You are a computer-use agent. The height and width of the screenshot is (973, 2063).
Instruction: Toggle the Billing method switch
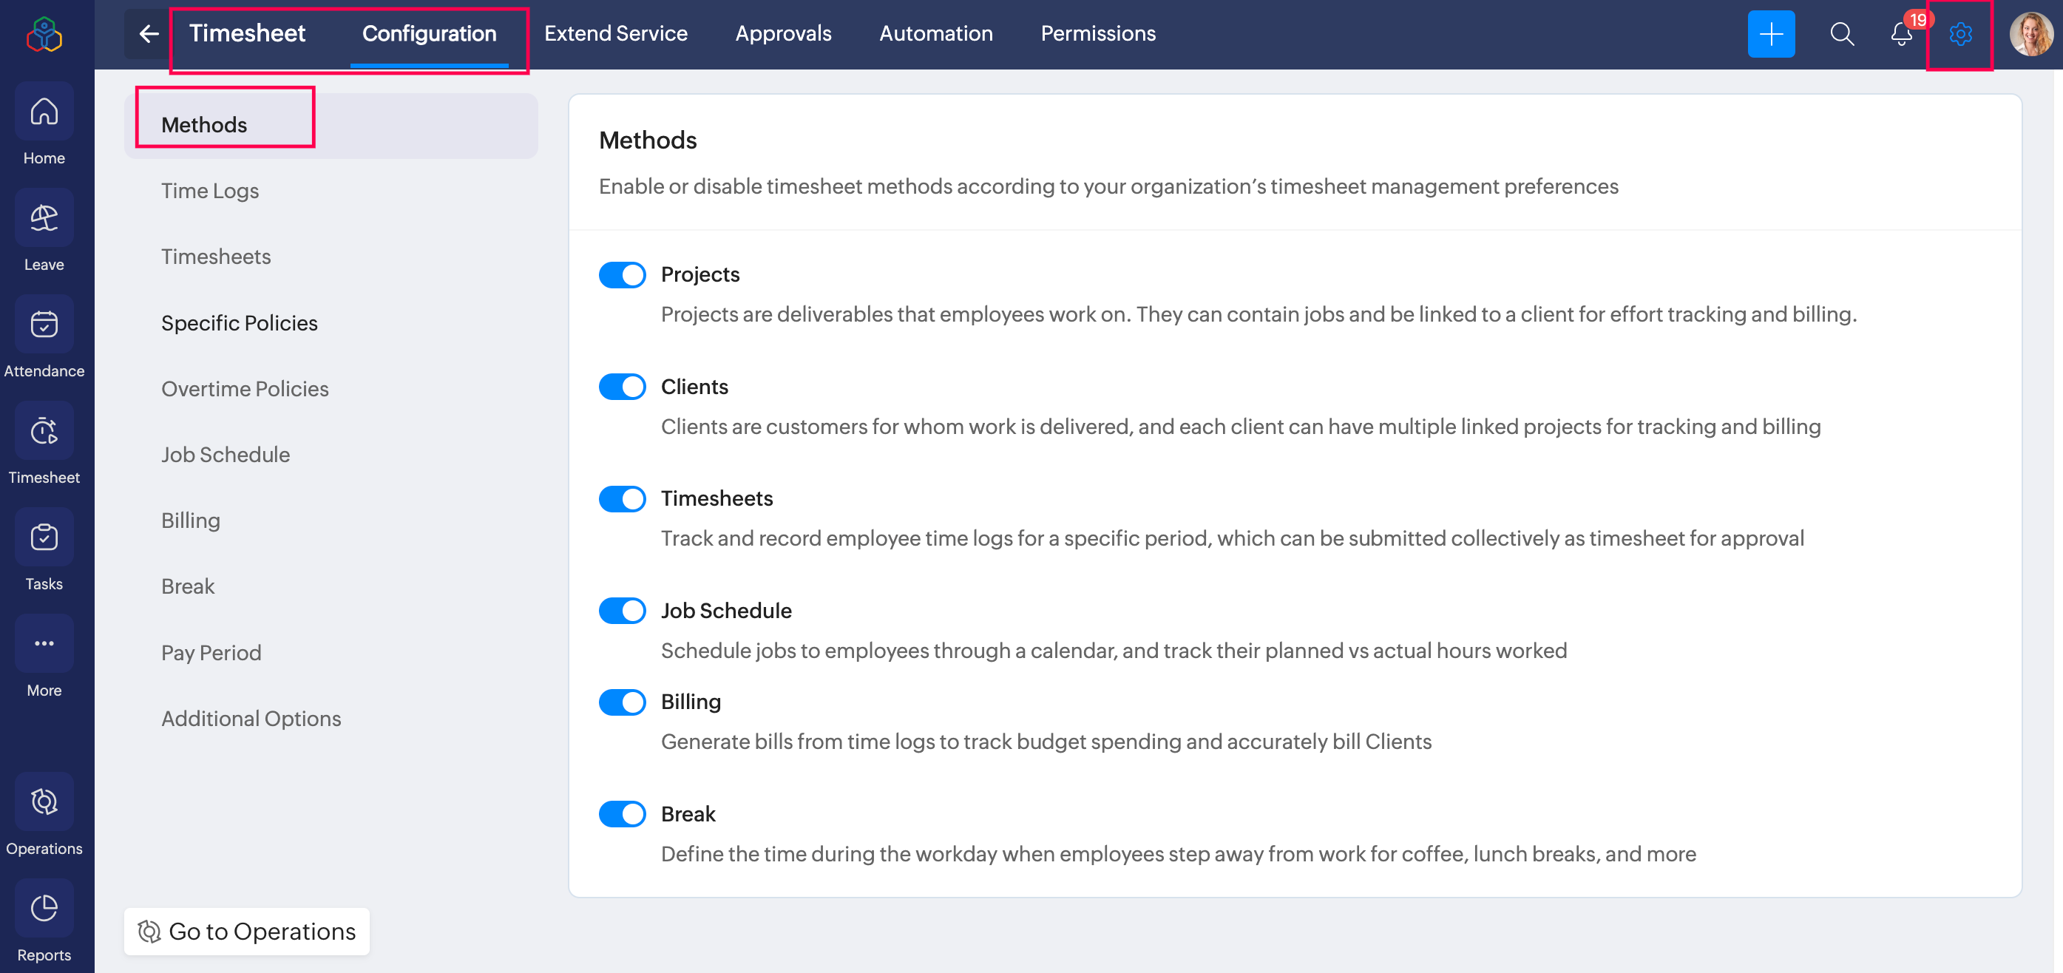tap(621, 702)
